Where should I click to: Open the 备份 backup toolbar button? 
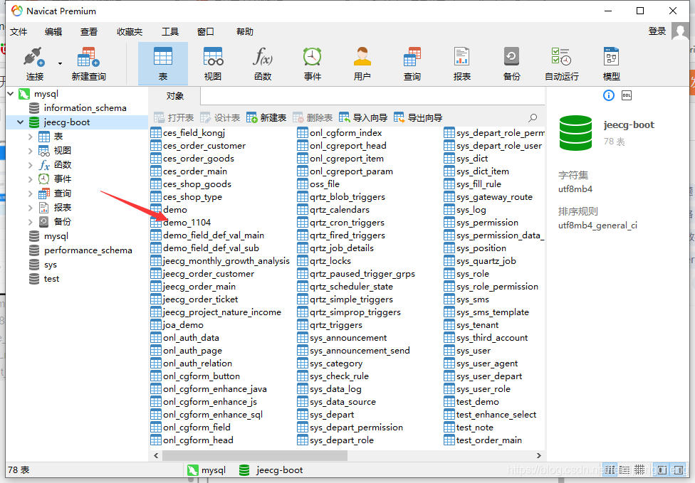(511, 64)
